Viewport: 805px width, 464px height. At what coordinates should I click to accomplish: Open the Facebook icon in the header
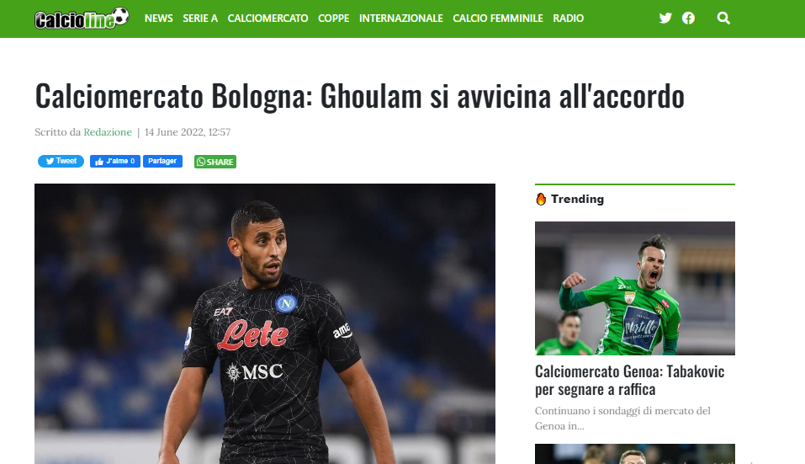688,19
